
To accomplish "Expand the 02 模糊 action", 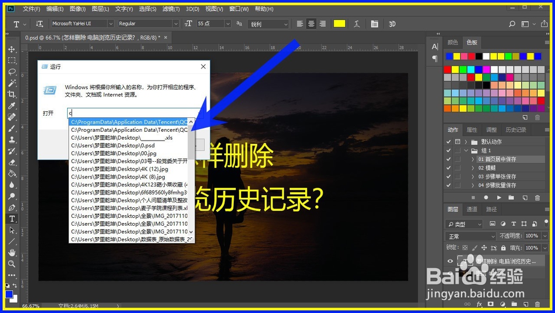I will click(x=472, y=168).
